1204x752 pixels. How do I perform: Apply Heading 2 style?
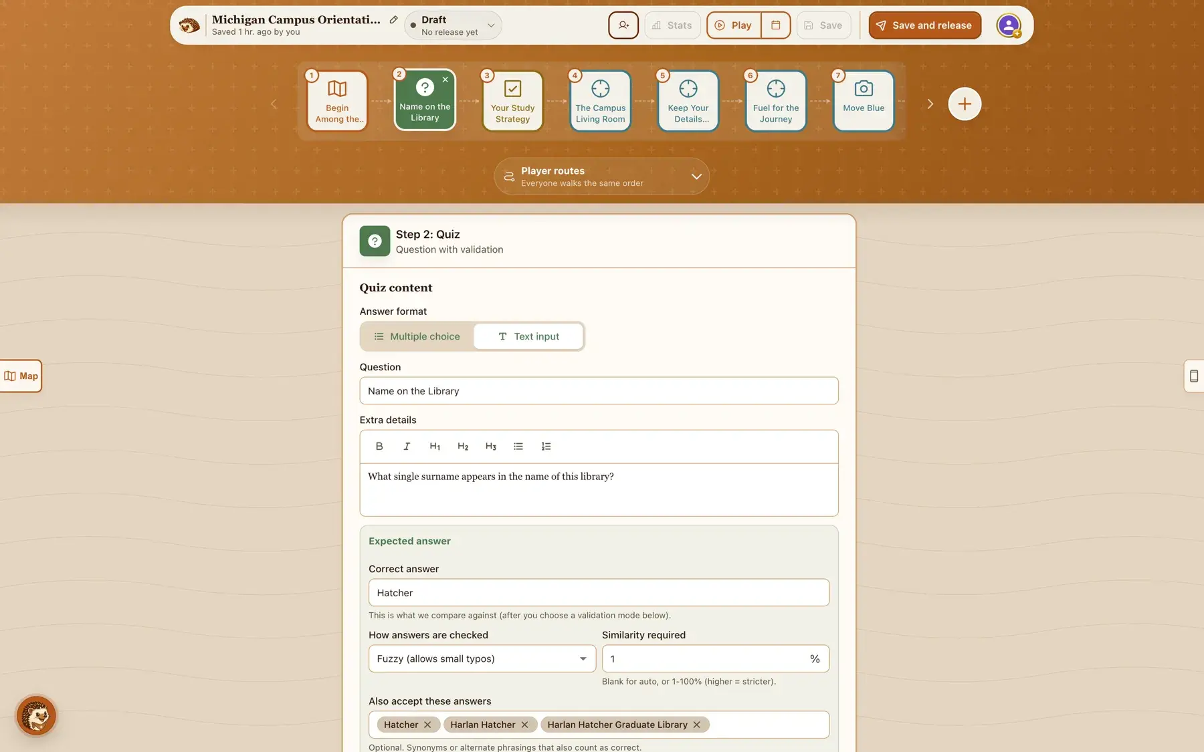click(x=463, y=447)
